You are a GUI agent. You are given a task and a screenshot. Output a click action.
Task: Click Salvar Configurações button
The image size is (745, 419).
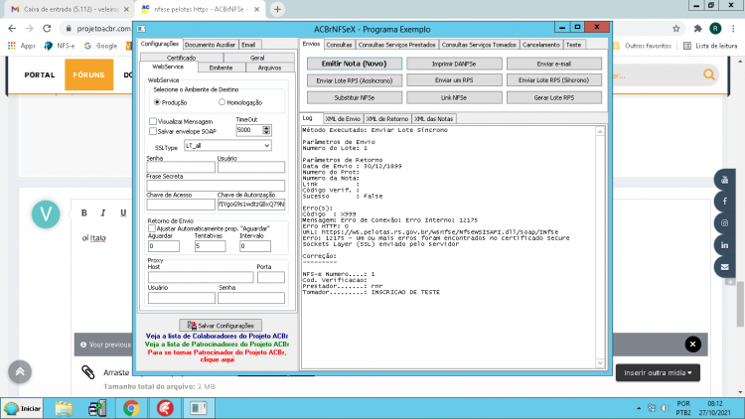[221, 326]
